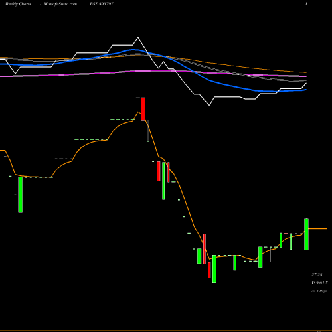Select the tall green candlestick at far left

(x=20, y=195)
